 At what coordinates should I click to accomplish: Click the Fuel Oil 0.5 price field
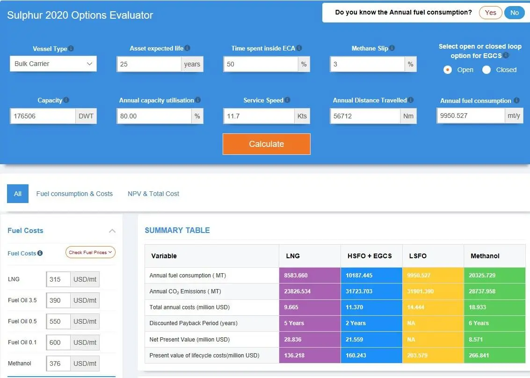58,321
